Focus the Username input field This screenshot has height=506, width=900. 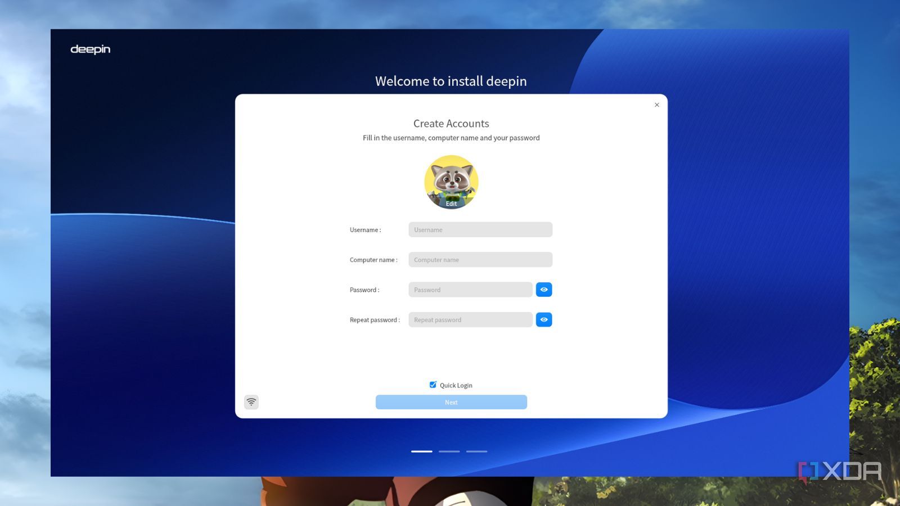tap(480, 229)
